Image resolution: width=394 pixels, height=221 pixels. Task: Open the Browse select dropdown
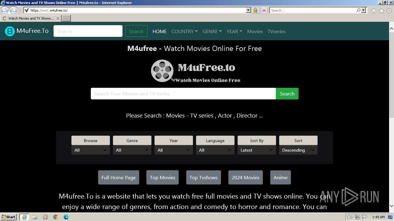point(90,150)
